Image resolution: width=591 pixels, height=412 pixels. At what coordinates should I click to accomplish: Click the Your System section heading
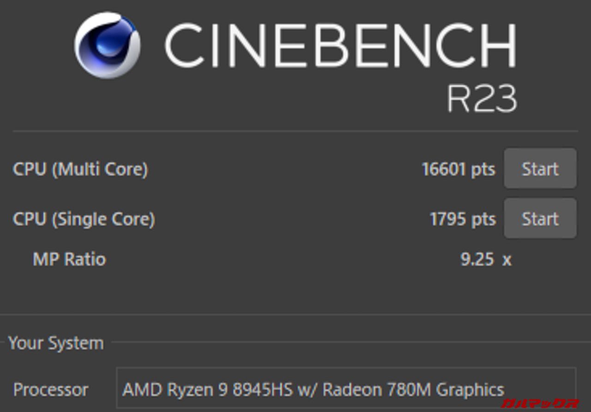(56, 343)
